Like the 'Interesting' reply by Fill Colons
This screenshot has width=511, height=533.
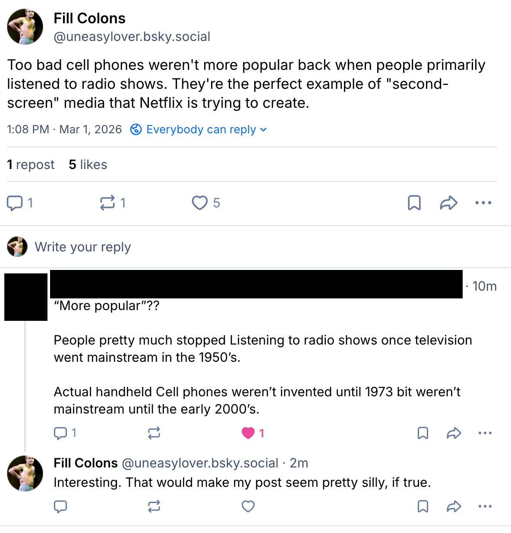(x=248, y=506)
